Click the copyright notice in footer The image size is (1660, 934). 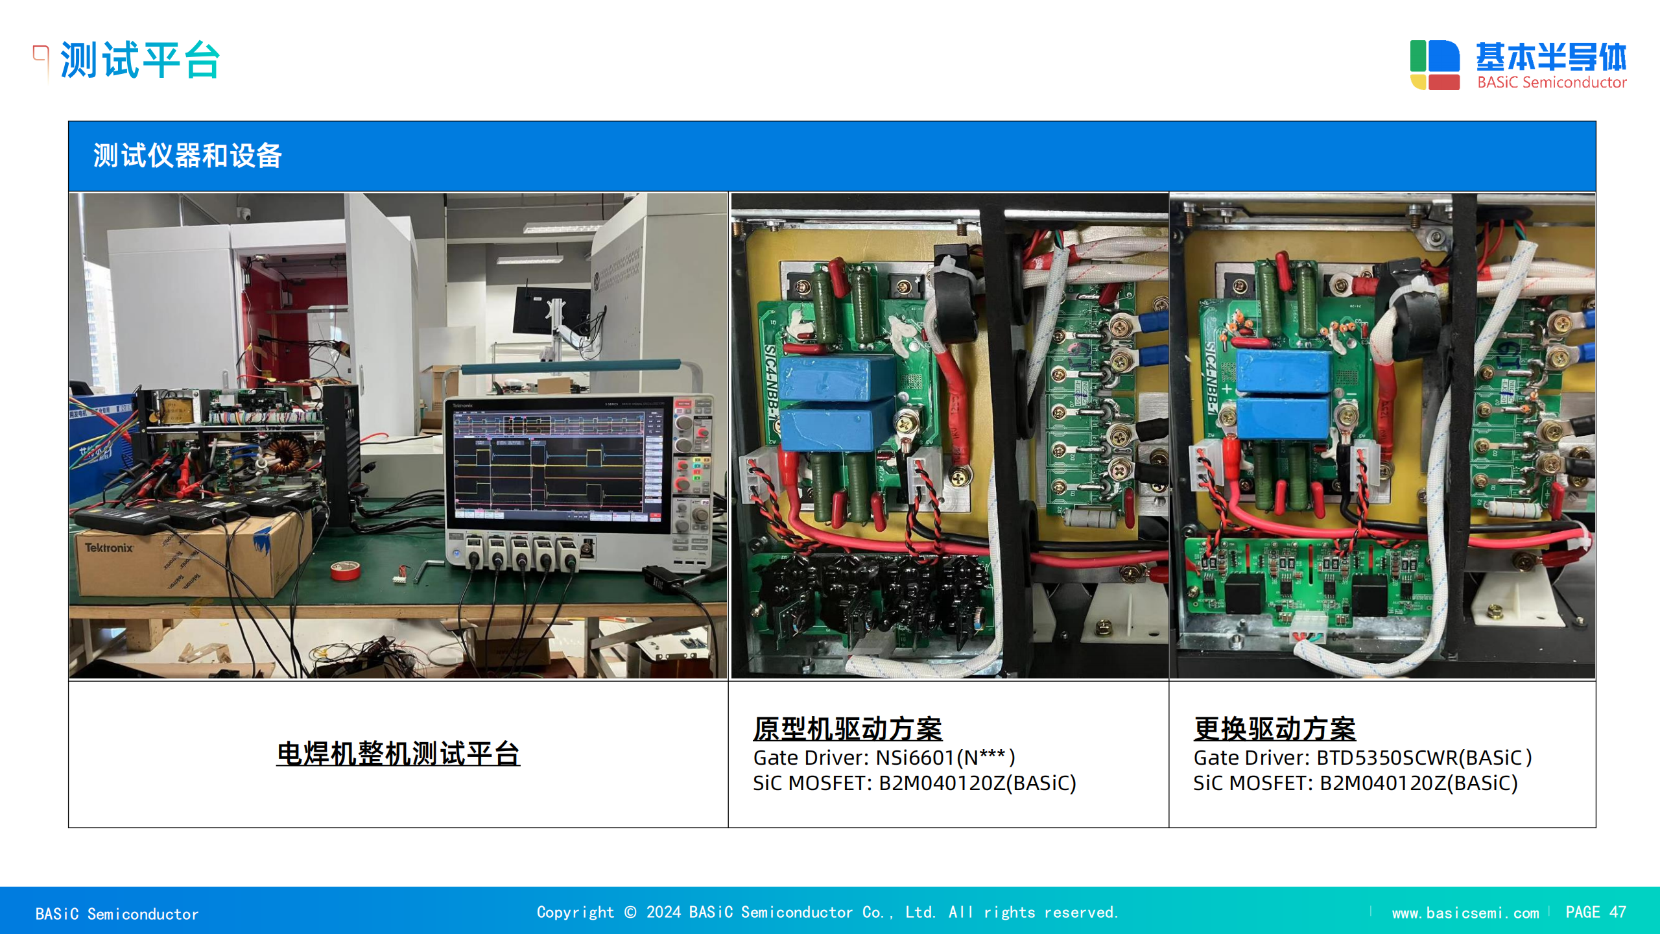827,912
